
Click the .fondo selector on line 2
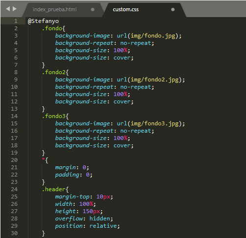(x=52, y=28)
